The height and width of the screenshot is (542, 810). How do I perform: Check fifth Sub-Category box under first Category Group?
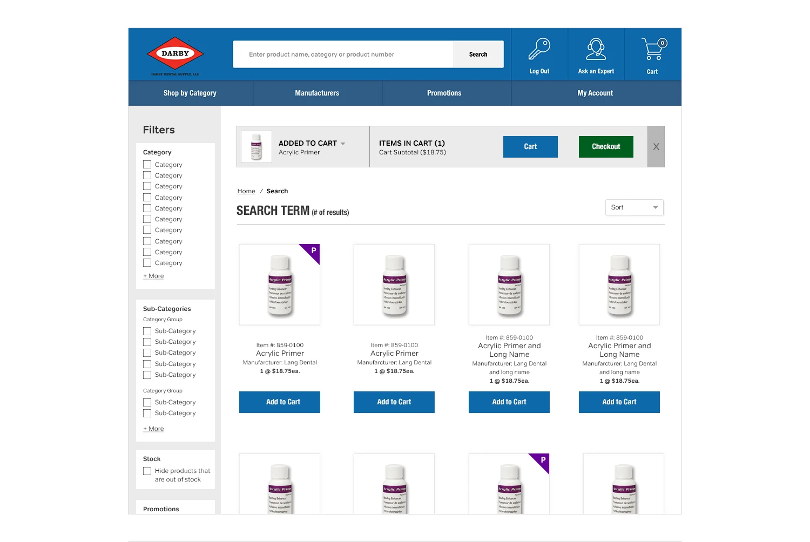pos(147,375)
